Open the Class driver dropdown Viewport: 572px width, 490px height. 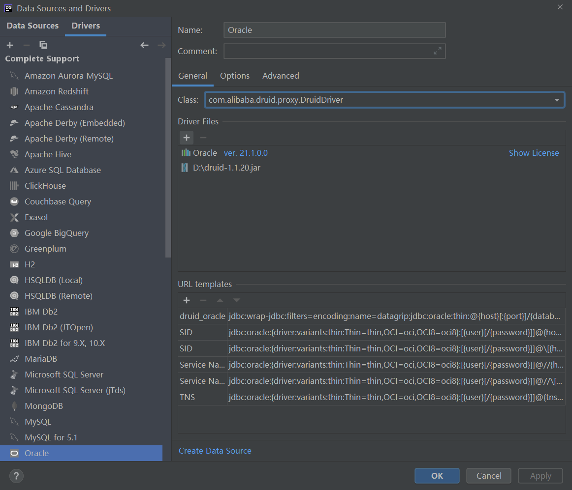pos(558,99)
